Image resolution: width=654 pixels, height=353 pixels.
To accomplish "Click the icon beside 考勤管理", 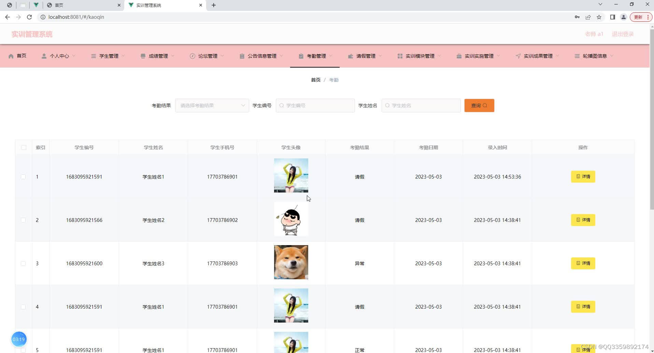I will (301, 56).
